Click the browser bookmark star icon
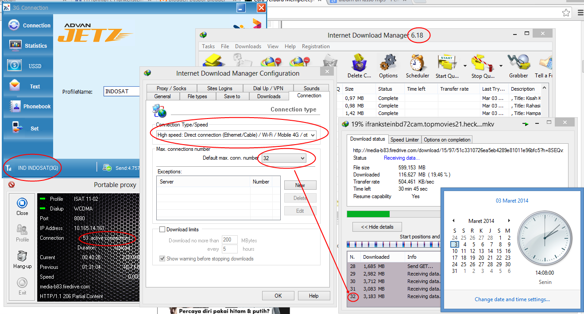 click(565, 13)
